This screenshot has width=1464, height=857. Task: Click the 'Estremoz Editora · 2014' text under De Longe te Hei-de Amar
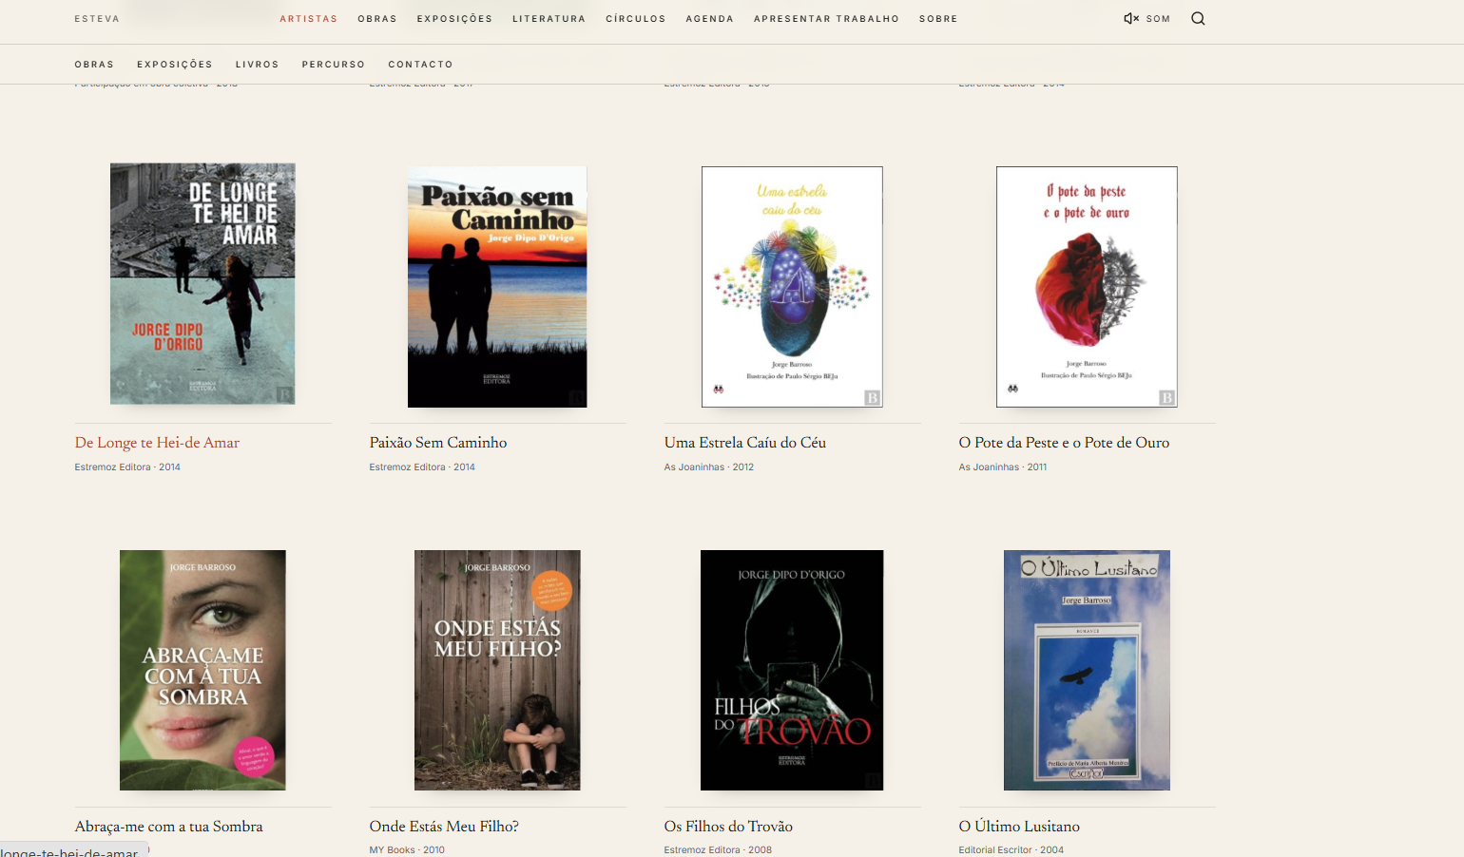point(127,467)
